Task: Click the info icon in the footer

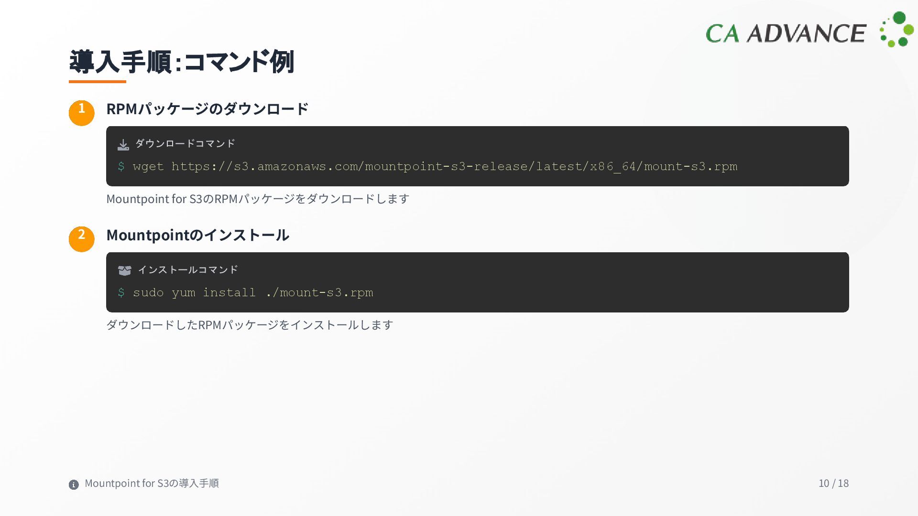Action: (x=74, y=484)
